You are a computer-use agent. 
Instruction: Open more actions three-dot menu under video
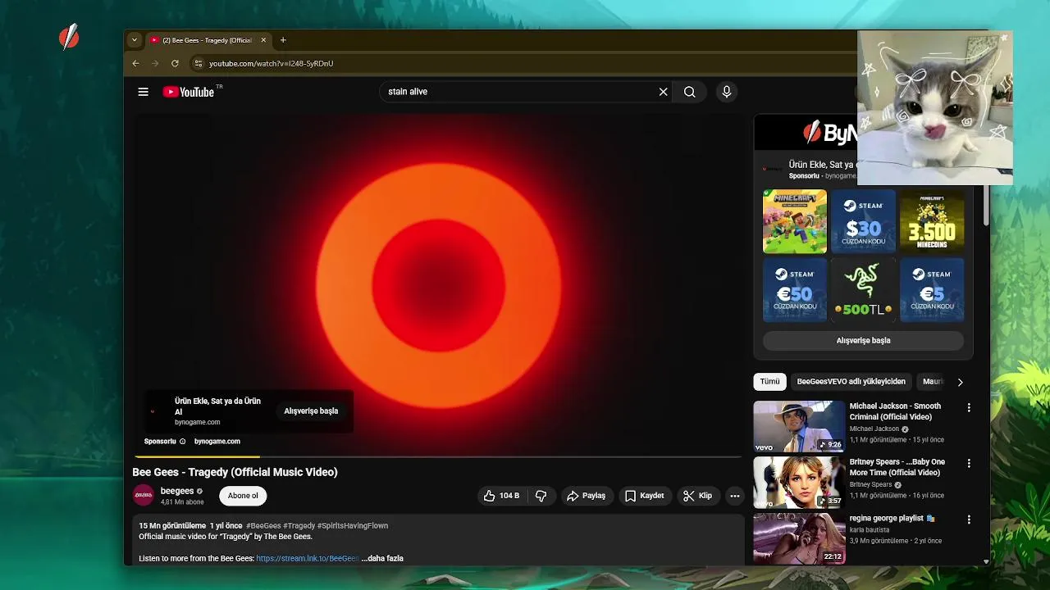pyautogui.click(x=734, y=496)
